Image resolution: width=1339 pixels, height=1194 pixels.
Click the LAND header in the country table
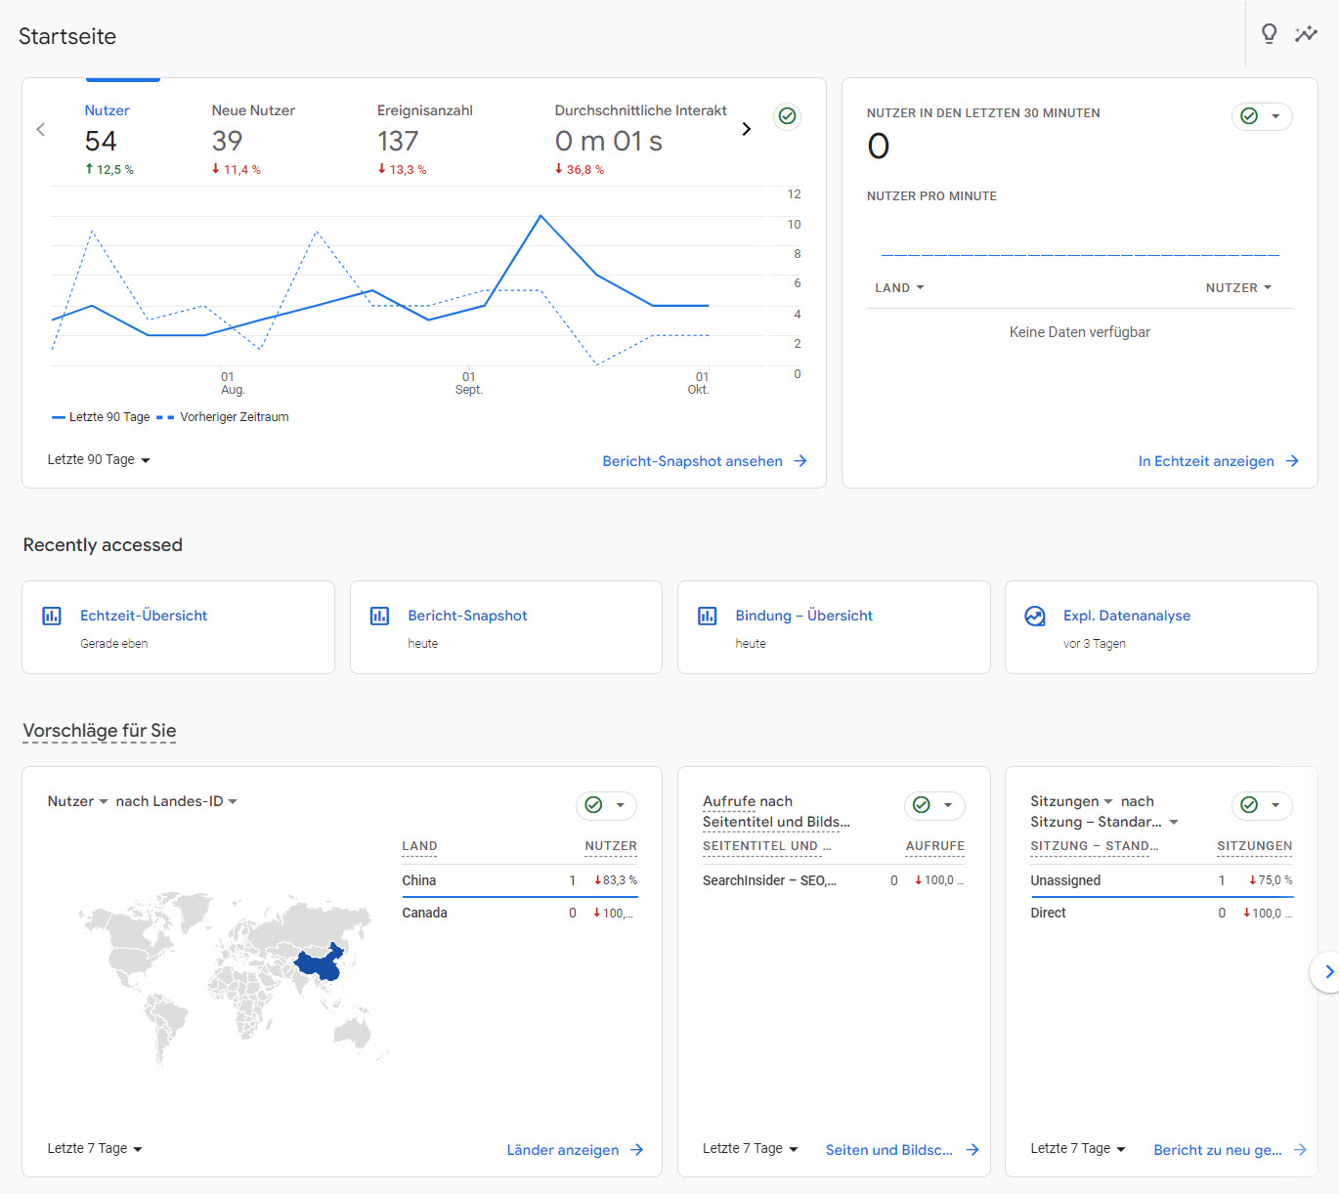pyautogui.click(x=419, y=846)
